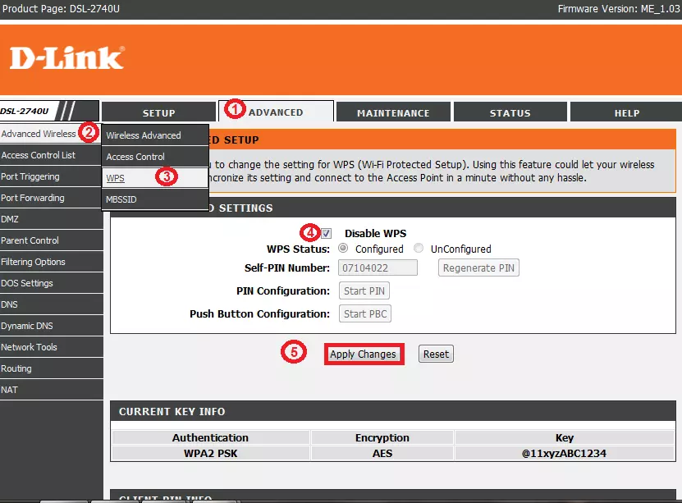Toggle the Disable WPS checkbox
Image resolution: width=682 pixels, height=503 pixels.
(x=326, y=234)
